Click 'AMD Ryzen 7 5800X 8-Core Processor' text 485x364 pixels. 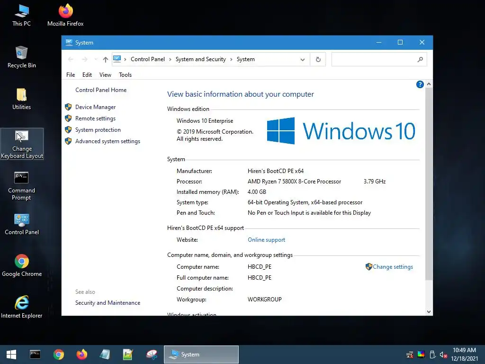[294, 182]
